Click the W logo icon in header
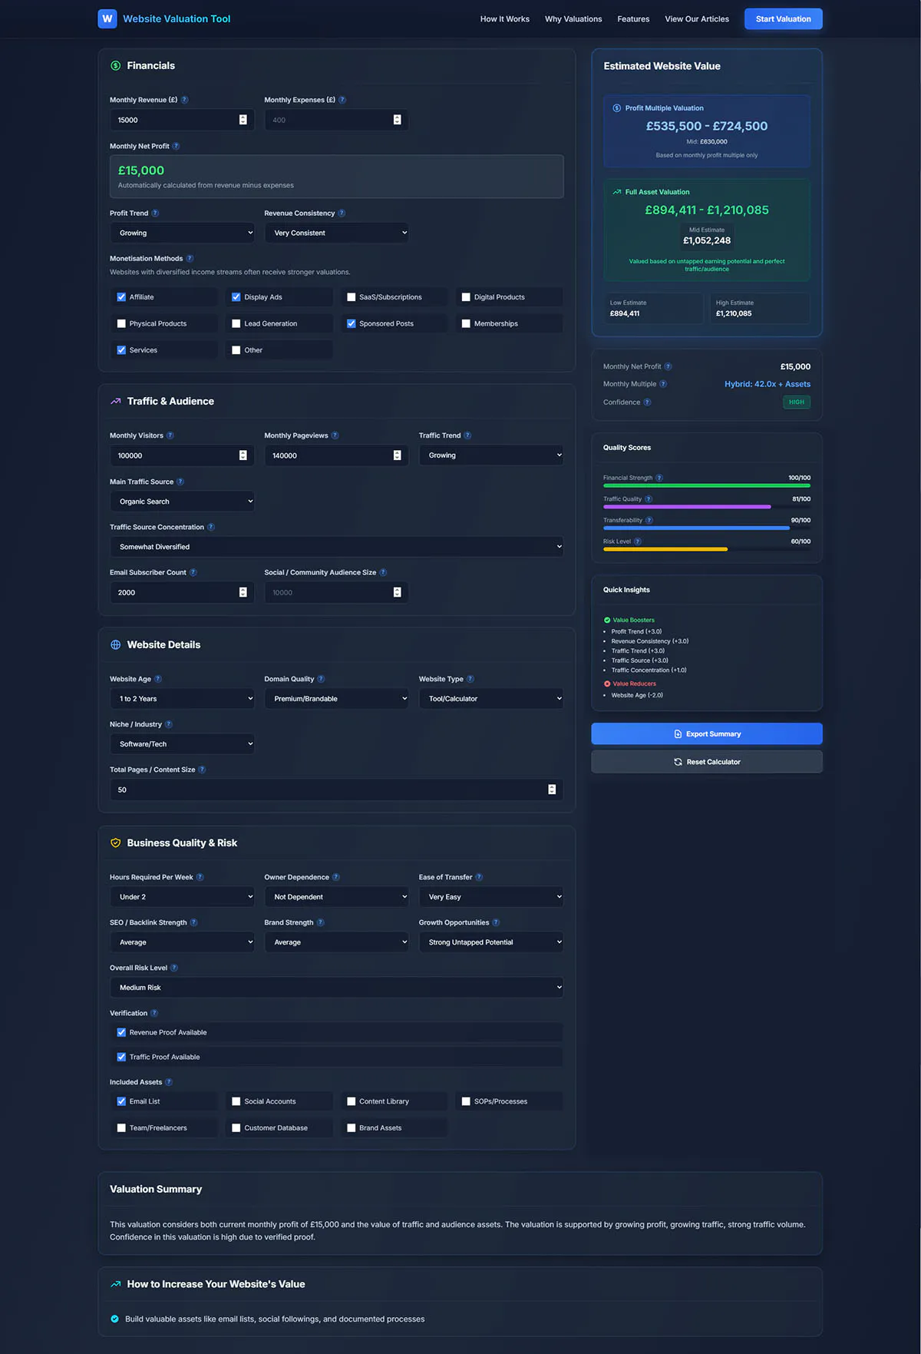 107,18
